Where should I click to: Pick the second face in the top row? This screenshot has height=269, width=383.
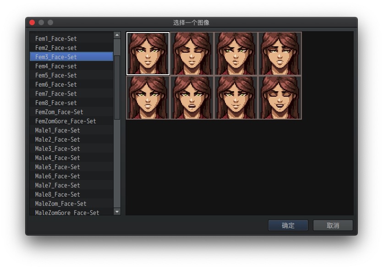192,54
